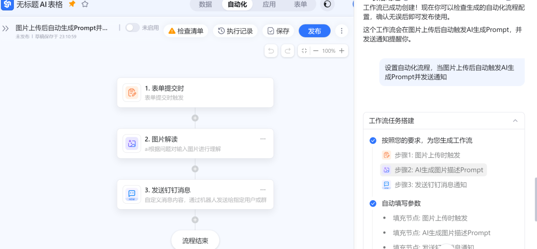Click the 步骤3 blue message icon
Screen dimensions: 537x249
point(386,185)
